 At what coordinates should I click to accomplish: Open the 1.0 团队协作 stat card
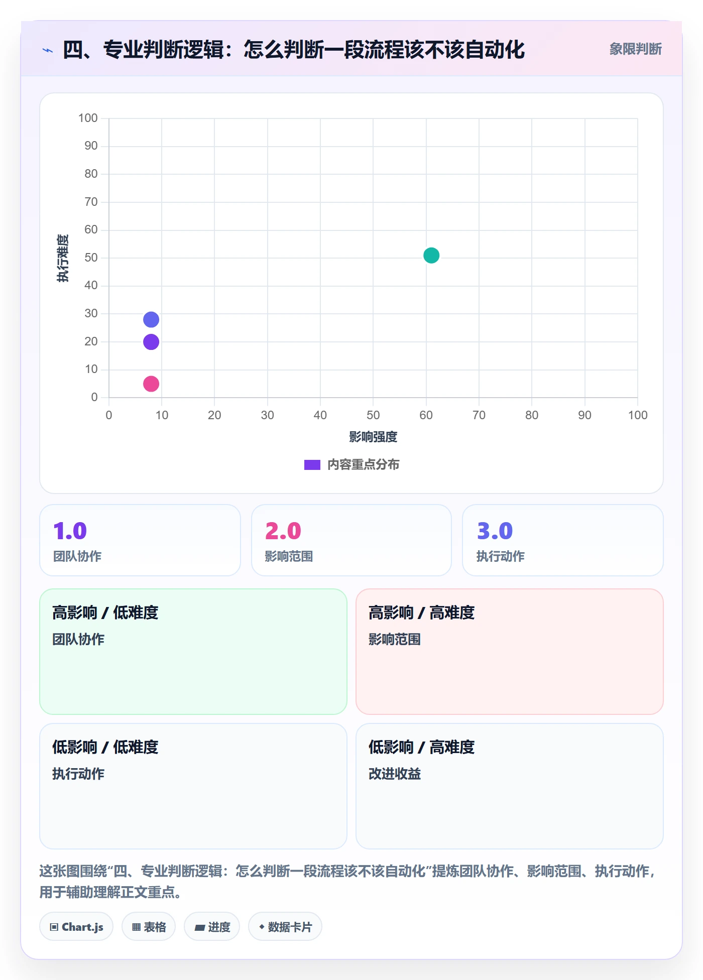coord(140,540)
